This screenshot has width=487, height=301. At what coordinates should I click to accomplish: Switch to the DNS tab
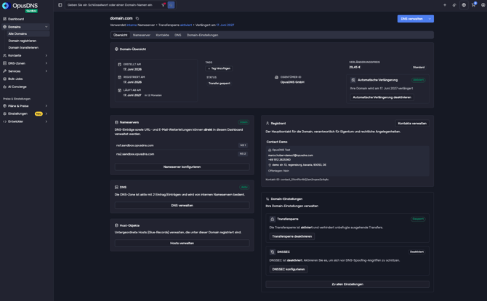[177, 35]
